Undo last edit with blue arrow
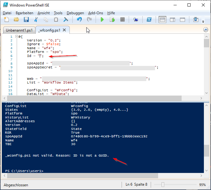The width and height of the screenshot is (211, 190). pos(79,19)
